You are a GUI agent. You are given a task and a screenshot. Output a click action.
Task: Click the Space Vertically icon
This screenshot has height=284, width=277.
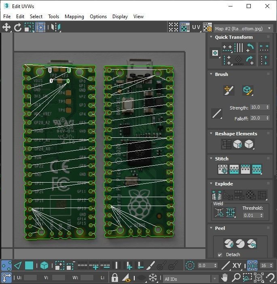coord(264,60)
